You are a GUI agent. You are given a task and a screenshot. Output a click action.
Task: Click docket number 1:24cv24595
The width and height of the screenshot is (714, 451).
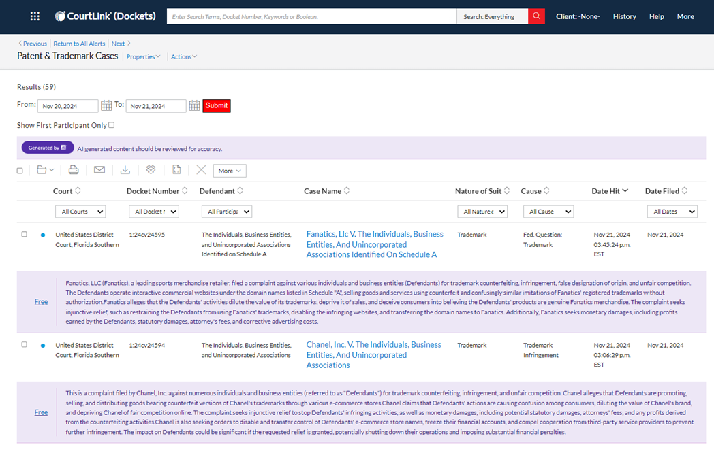146,235
